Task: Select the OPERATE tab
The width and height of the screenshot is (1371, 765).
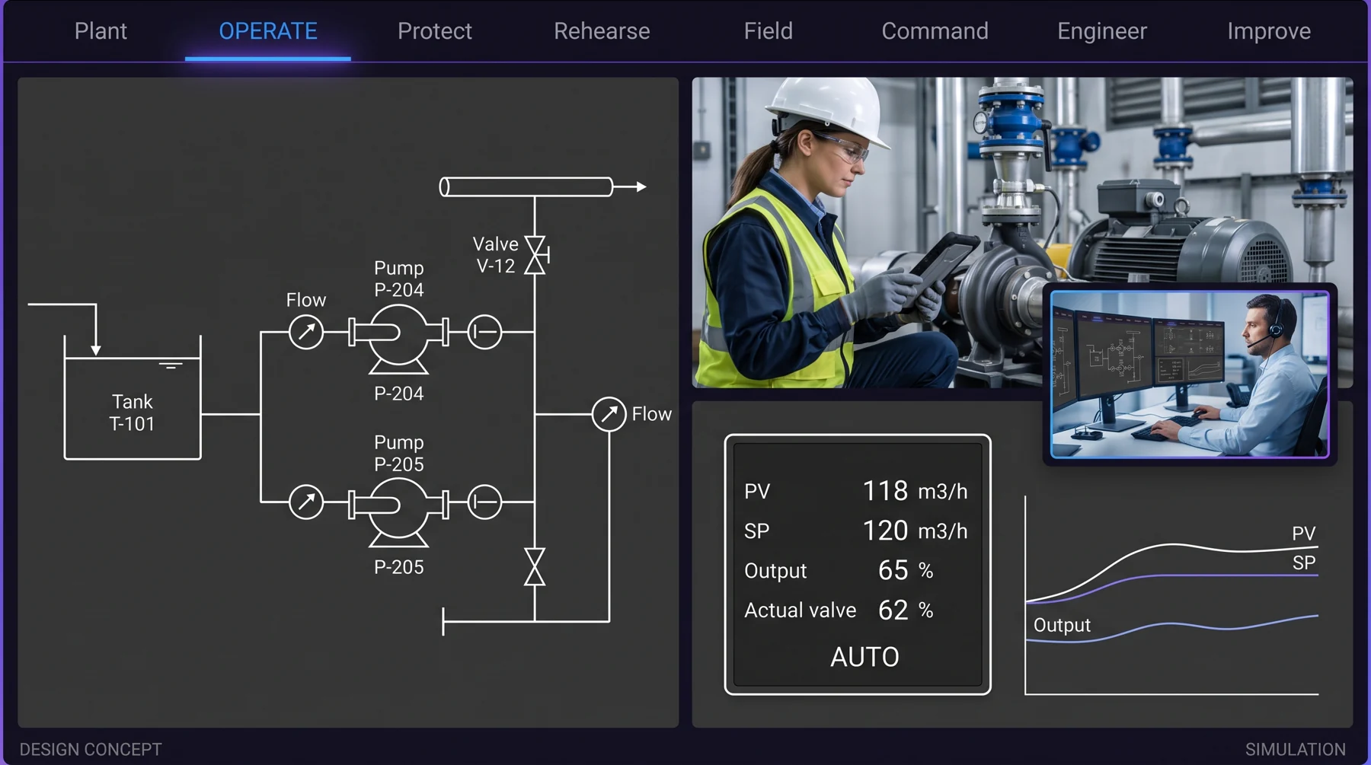Action: pos(268,31)
